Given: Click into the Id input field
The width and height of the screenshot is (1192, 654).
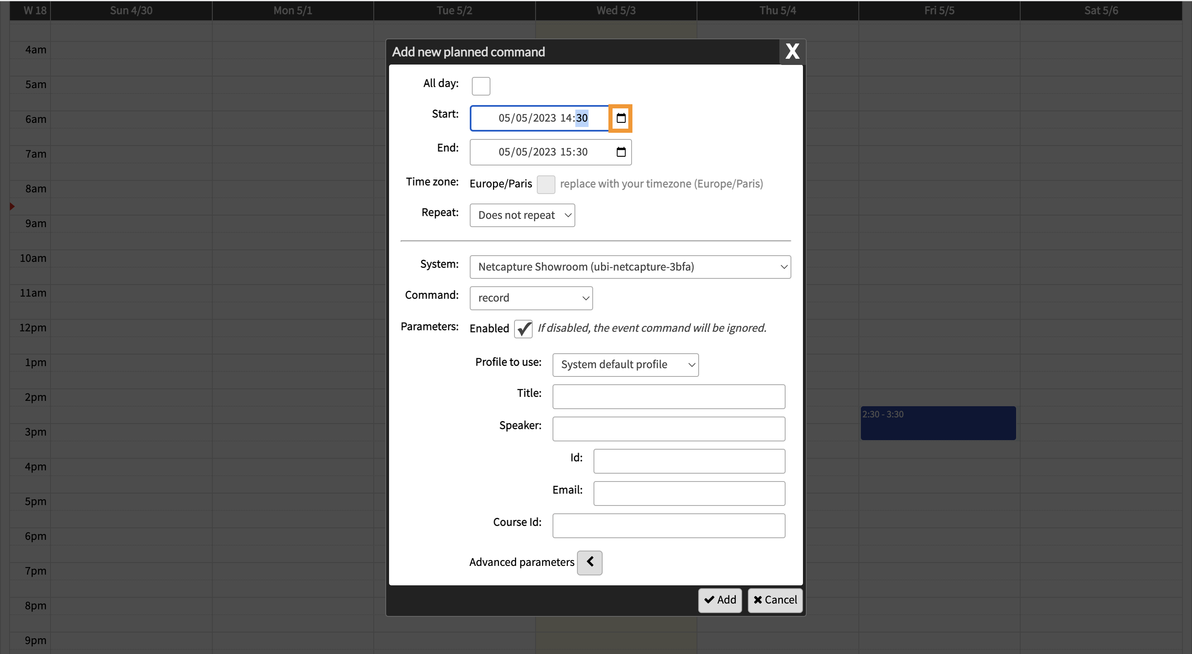Looking at the screenshot, I should pos(689,461).
